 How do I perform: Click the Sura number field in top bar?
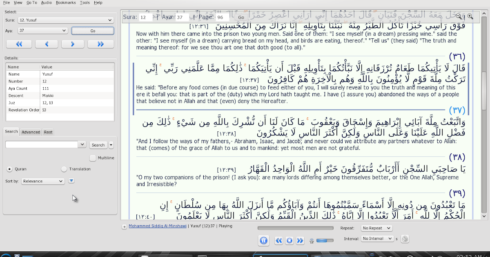click(145, 17)
